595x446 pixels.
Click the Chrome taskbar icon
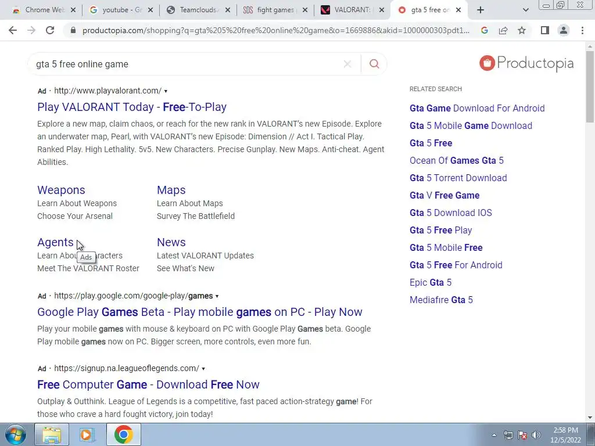[x=123, y=434]
